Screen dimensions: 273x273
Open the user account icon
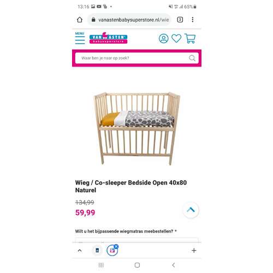point(164,39)
